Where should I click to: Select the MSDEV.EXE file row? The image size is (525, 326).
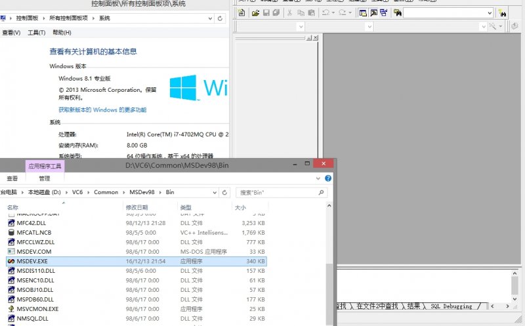(x=136, y=261)
